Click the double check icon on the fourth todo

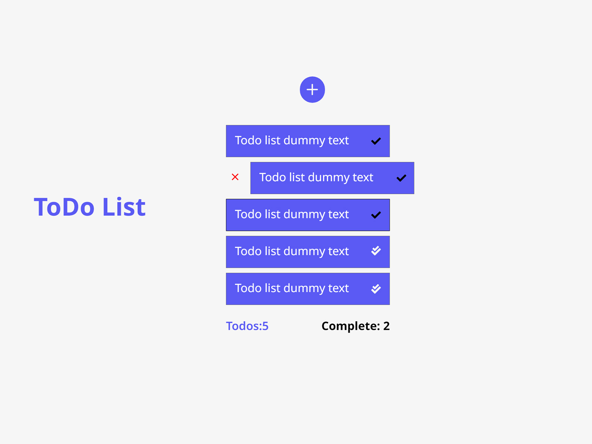click(x=376, y=252)
